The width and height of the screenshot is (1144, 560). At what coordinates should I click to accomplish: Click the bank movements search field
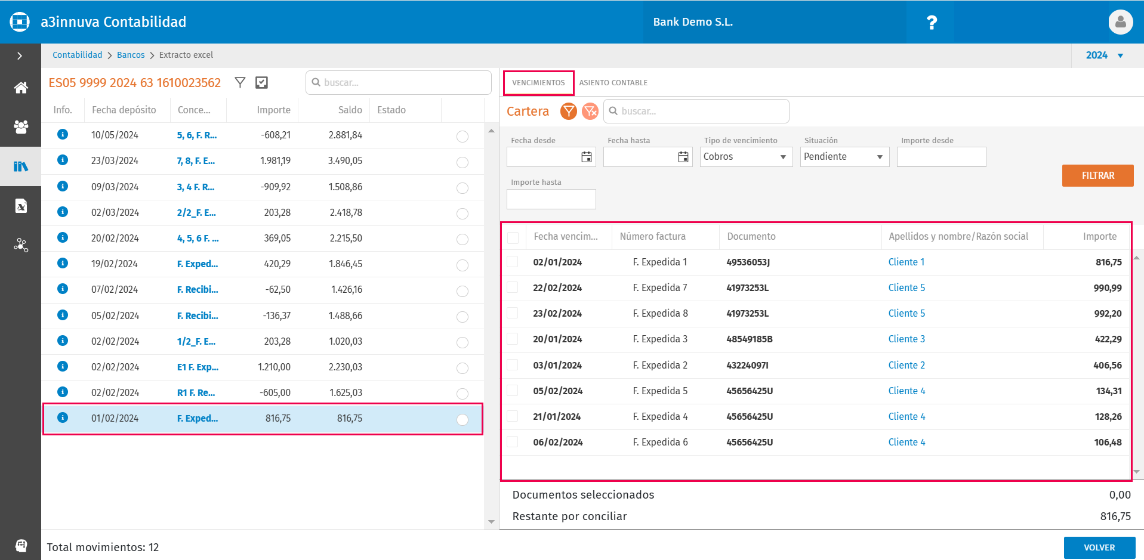tap(399, 83)
